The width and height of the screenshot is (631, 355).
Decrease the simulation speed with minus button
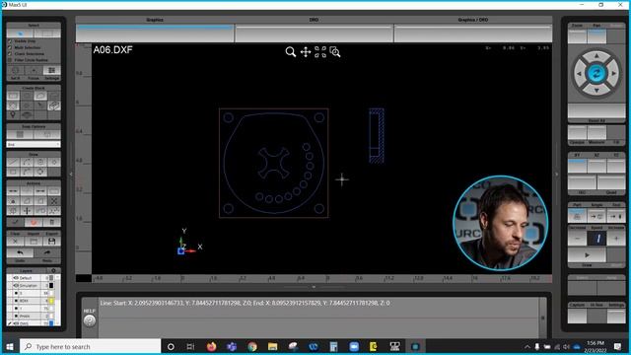(x=577, y=239)
